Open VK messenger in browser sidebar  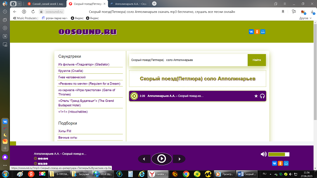[5, 122]
